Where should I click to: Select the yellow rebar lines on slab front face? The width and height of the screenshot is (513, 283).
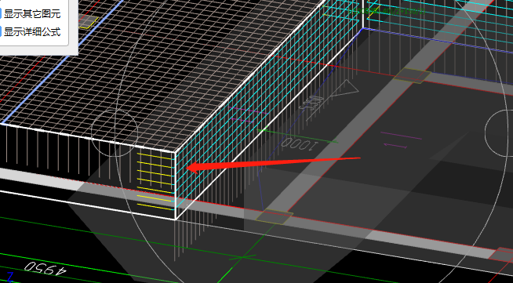coord(155,180)
